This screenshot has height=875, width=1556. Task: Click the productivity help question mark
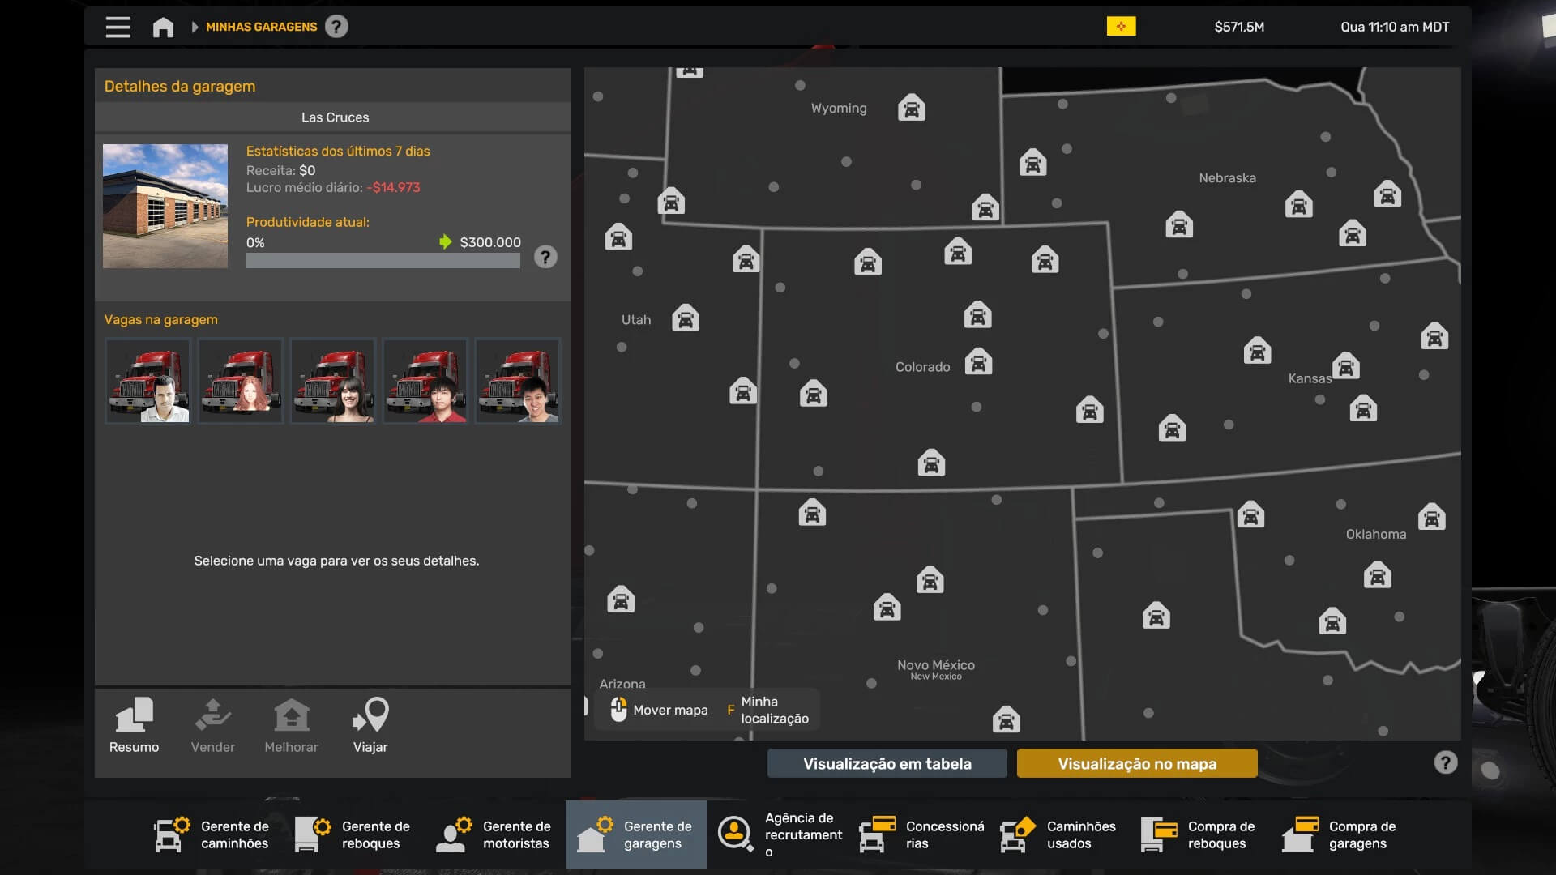[545, 258]
